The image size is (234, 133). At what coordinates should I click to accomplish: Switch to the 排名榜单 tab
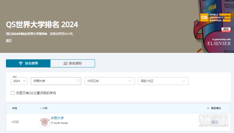28,63
